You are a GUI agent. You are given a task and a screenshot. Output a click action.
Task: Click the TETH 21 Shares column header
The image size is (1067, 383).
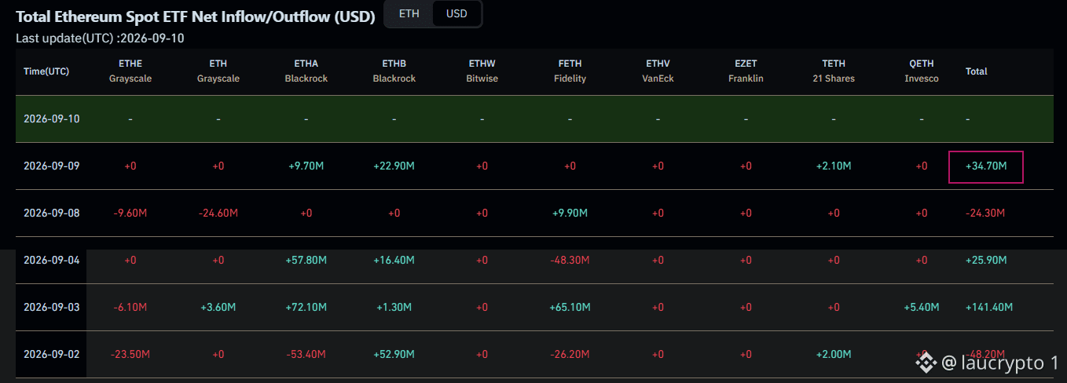(x=834, y=71)
